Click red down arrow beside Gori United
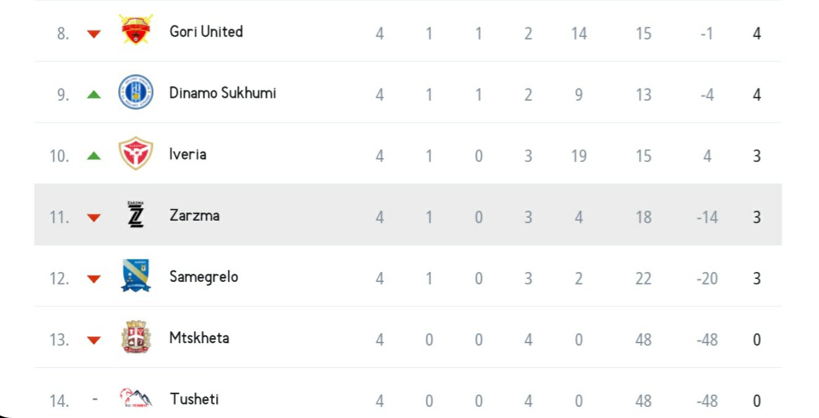Screen dimensions: 819x418 pos(93,33)
